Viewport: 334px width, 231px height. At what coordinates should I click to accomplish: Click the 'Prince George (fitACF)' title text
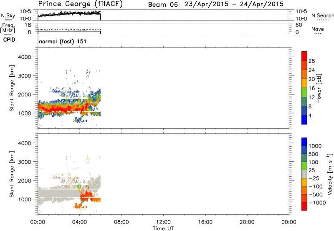coord(80,4)
